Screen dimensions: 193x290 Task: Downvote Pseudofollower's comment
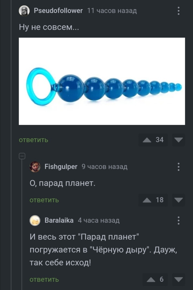[x=179, y=140]
